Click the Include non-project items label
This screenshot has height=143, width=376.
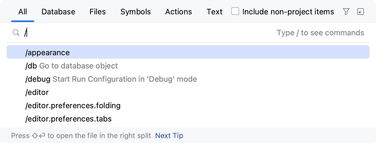(x=288, y=12)
